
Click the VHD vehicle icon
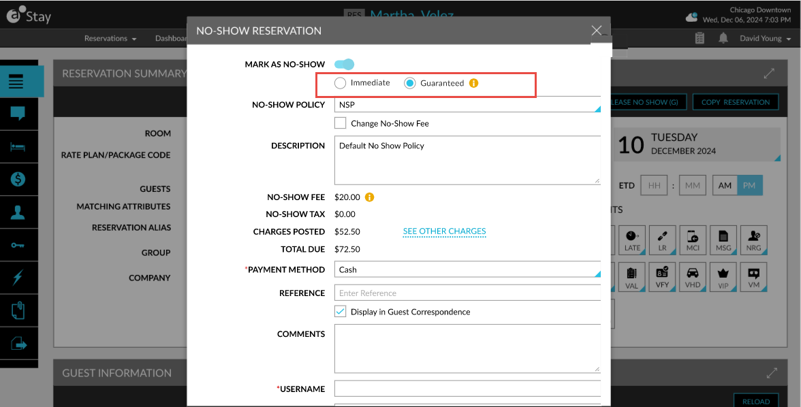point(693,277)
